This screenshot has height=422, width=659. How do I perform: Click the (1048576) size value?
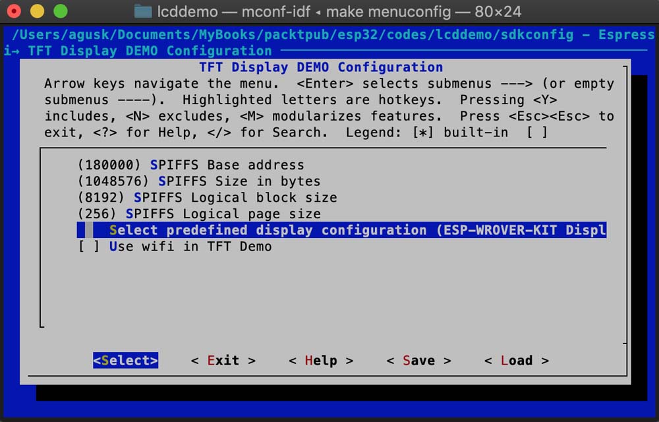[113, 181]
